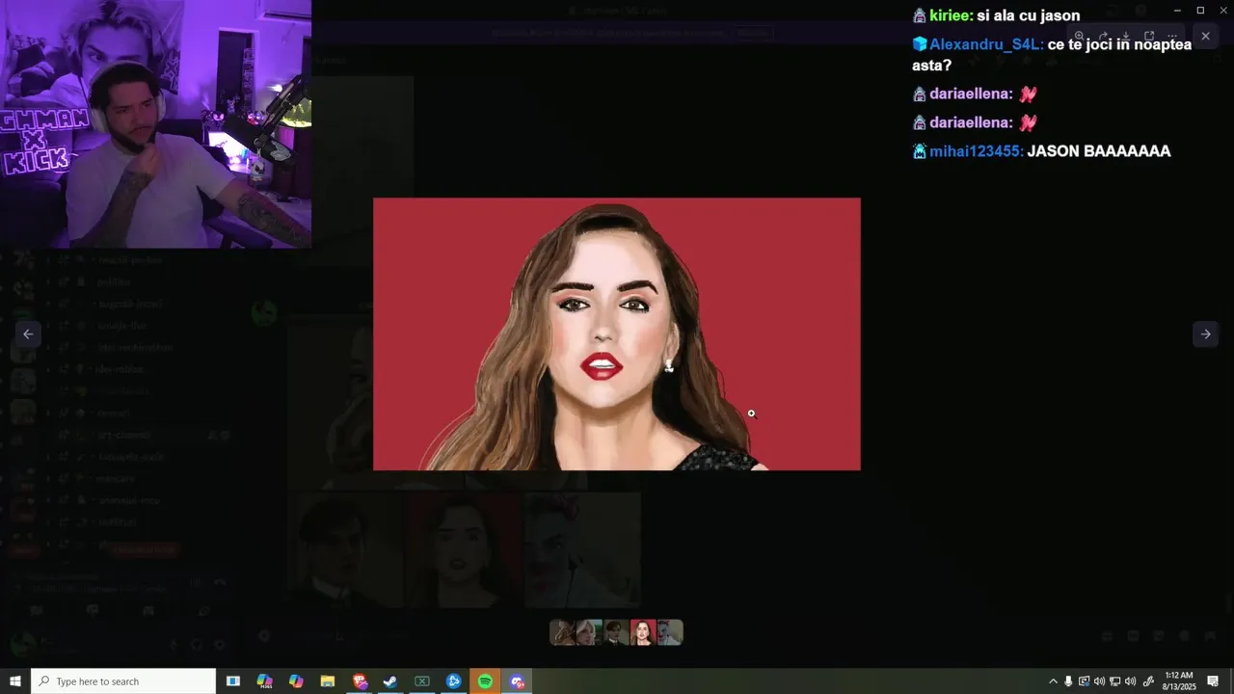Click username kiriee in chat overlay
The image size is (1234, 694).
950,15
